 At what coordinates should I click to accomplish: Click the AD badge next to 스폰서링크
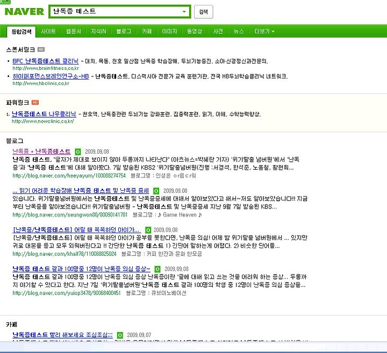[41, 49]
